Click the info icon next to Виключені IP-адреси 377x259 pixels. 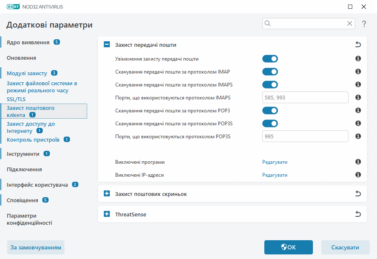click(x=358, y=175)
